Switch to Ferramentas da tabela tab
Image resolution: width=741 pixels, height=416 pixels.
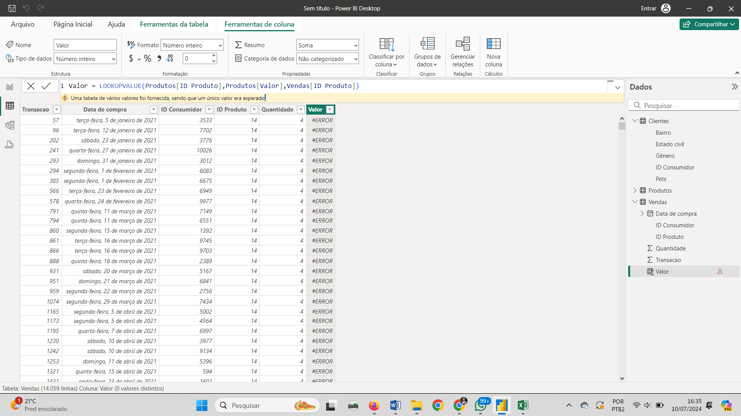(174, 24)
